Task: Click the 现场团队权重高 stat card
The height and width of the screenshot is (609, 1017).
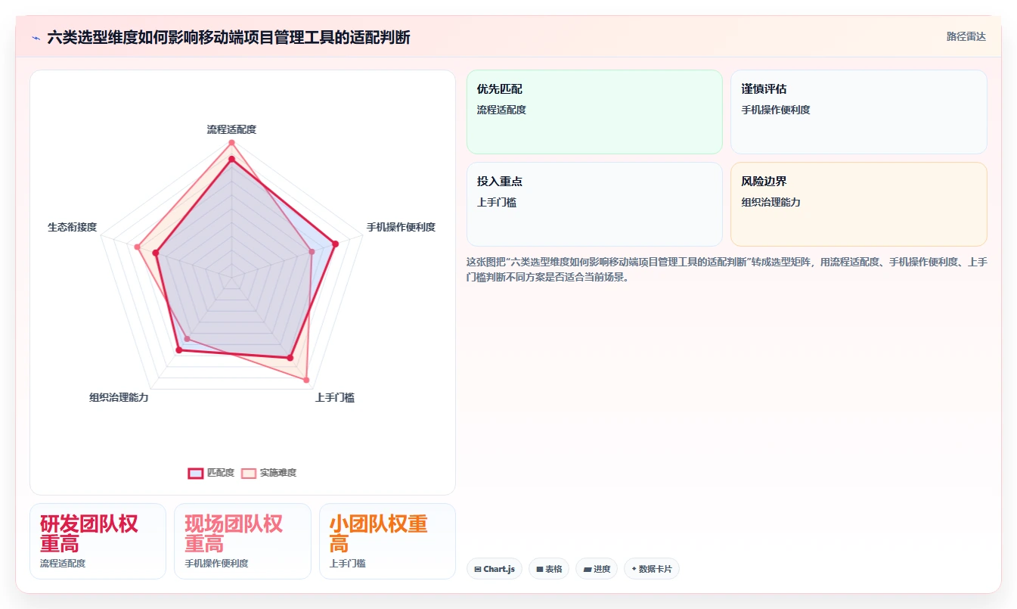Action: point(243,542)
